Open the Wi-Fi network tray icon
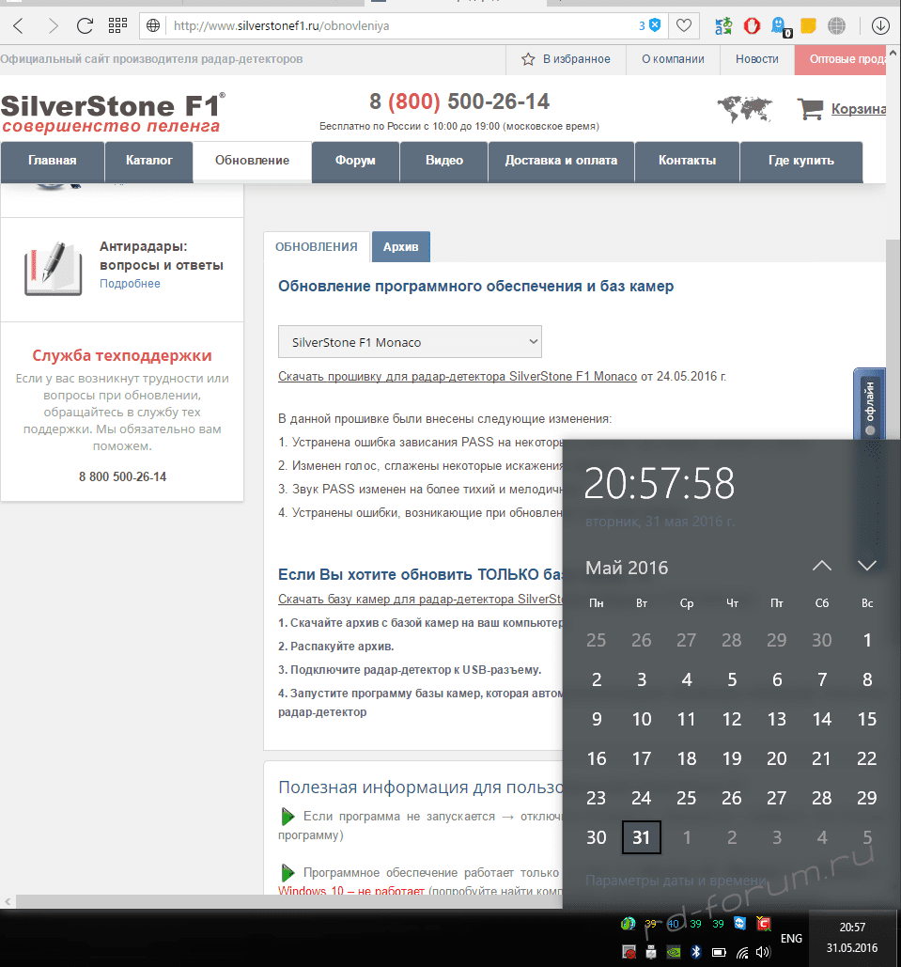The width and height of the screenshot is (901, 967). point(742,953)
